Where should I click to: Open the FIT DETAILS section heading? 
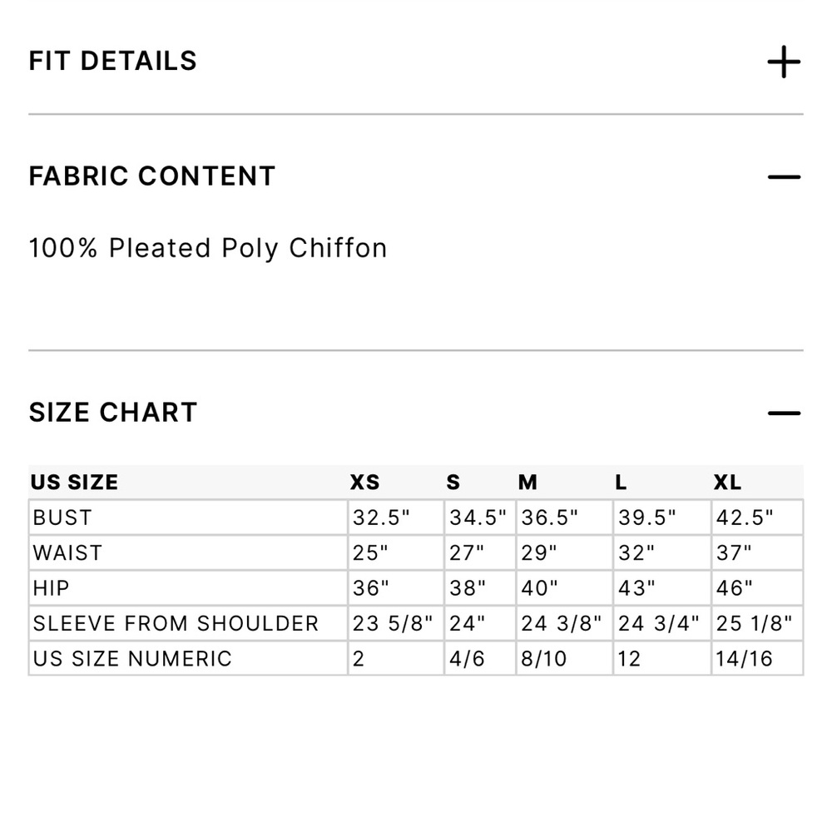point(113,61)
